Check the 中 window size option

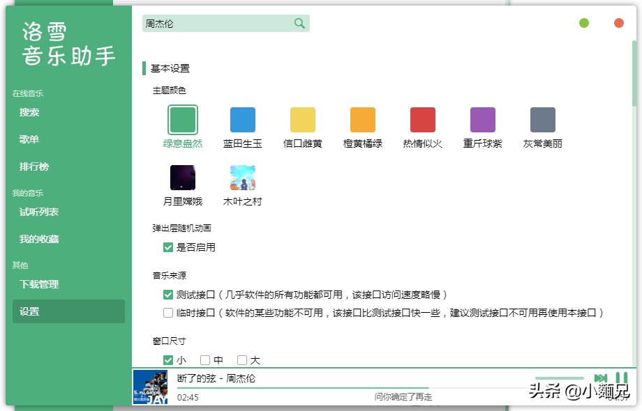pos(205,359)
